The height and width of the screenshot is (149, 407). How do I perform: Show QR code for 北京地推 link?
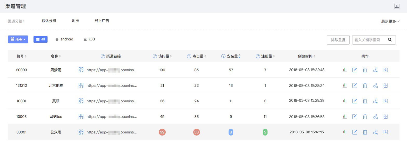pyautogui.click(x=81, y=86)
